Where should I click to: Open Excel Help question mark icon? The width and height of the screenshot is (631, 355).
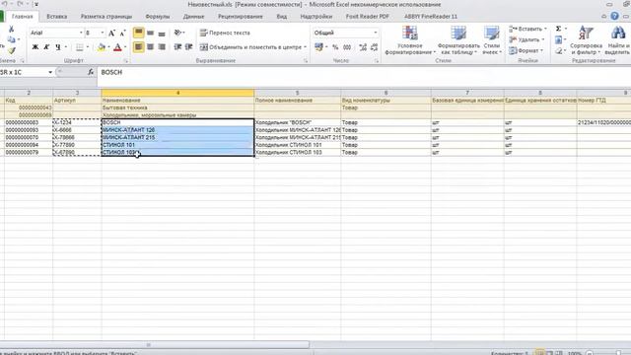(614, 16)
